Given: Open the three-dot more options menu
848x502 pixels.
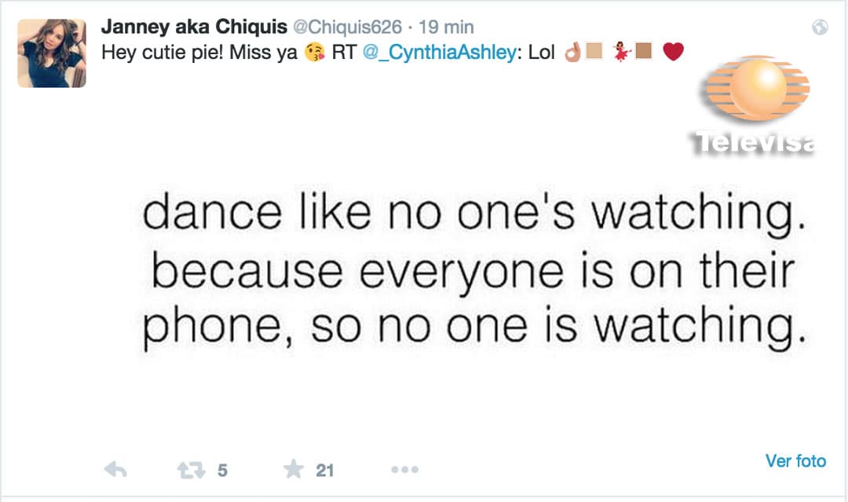Looking at the screenshot, I should point(405,470).
